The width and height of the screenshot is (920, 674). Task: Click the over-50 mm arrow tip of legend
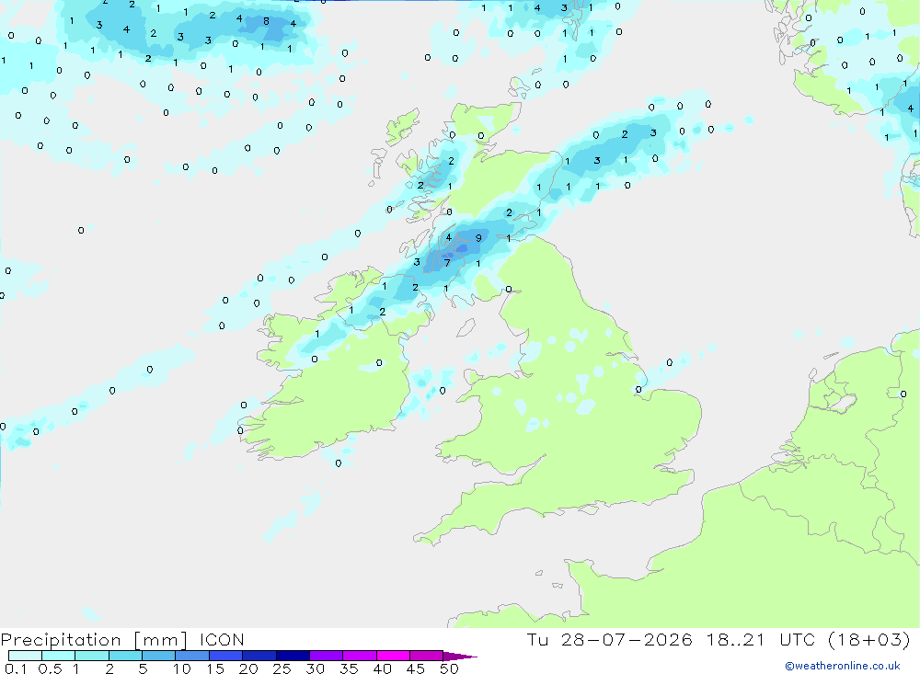click(x=460, y=656)
